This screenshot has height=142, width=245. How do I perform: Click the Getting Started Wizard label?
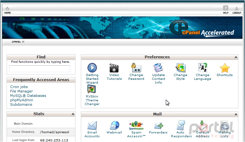(x=92, y=79)
